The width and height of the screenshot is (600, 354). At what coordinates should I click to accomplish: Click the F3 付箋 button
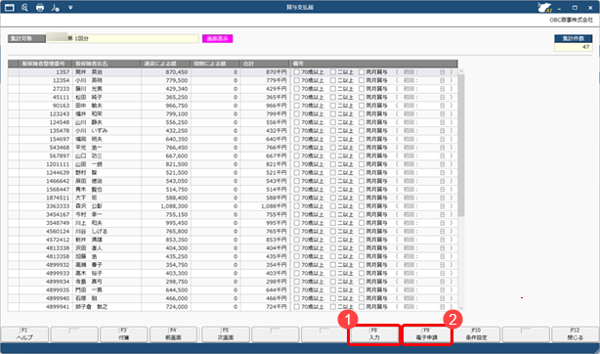(123, 334)
